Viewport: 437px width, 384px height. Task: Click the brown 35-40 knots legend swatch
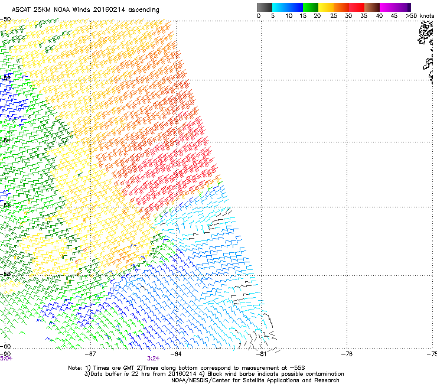click(372, 7)
